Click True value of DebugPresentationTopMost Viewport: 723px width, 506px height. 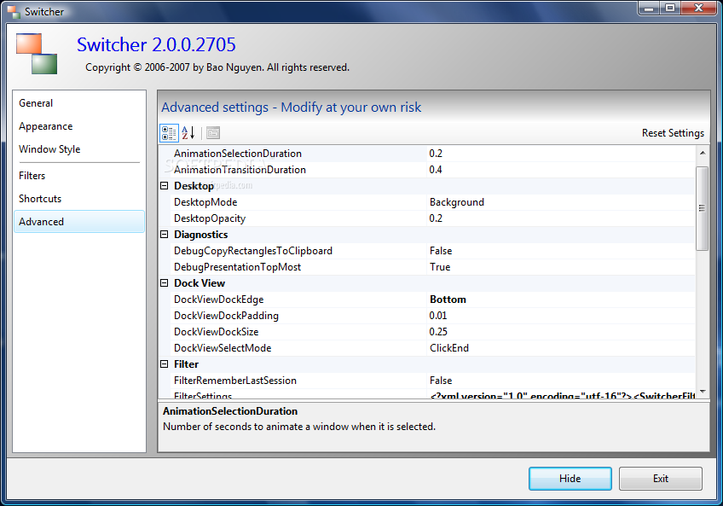click(x=561, y=267)
